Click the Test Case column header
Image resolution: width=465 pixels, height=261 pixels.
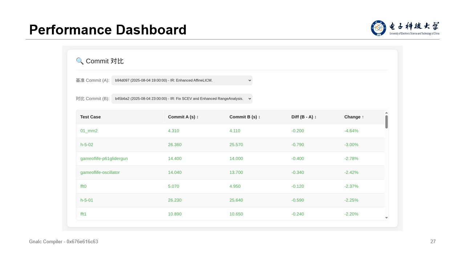point(90,117)
